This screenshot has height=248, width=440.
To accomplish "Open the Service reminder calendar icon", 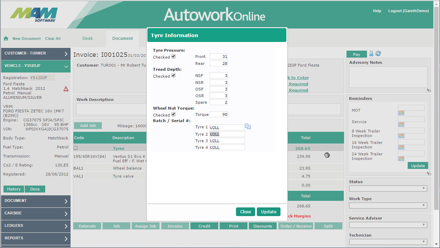I will coord(401,124).
